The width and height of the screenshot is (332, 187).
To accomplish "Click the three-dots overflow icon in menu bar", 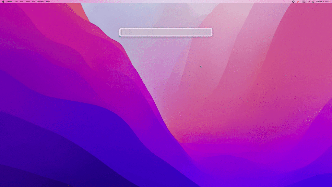I will (x=309, y=2).
